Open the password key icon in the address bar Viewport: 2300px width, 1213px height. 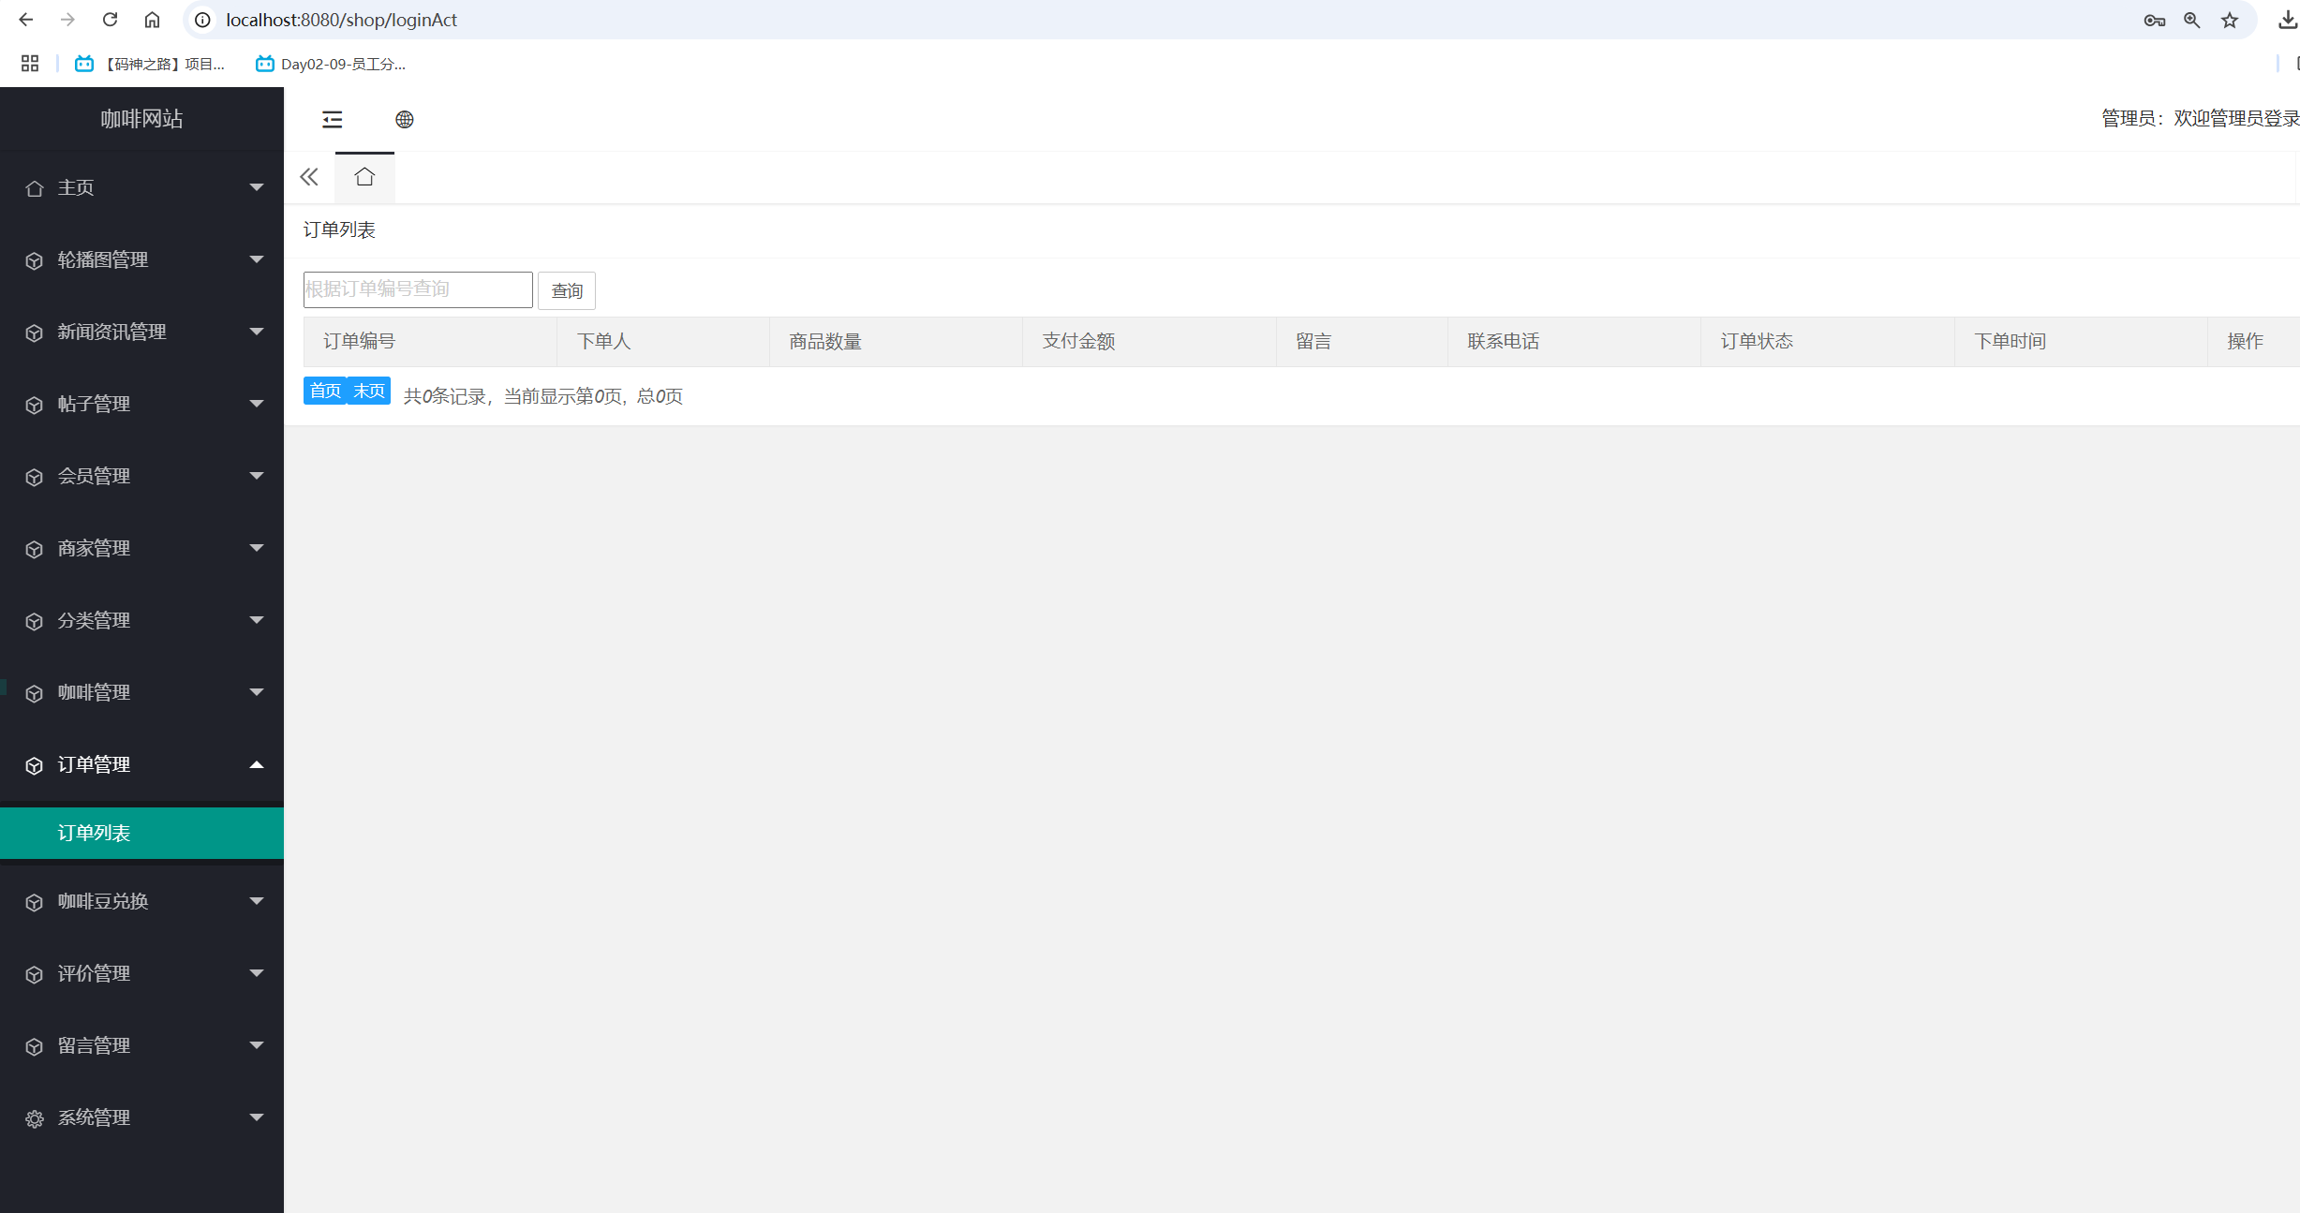2154,20
